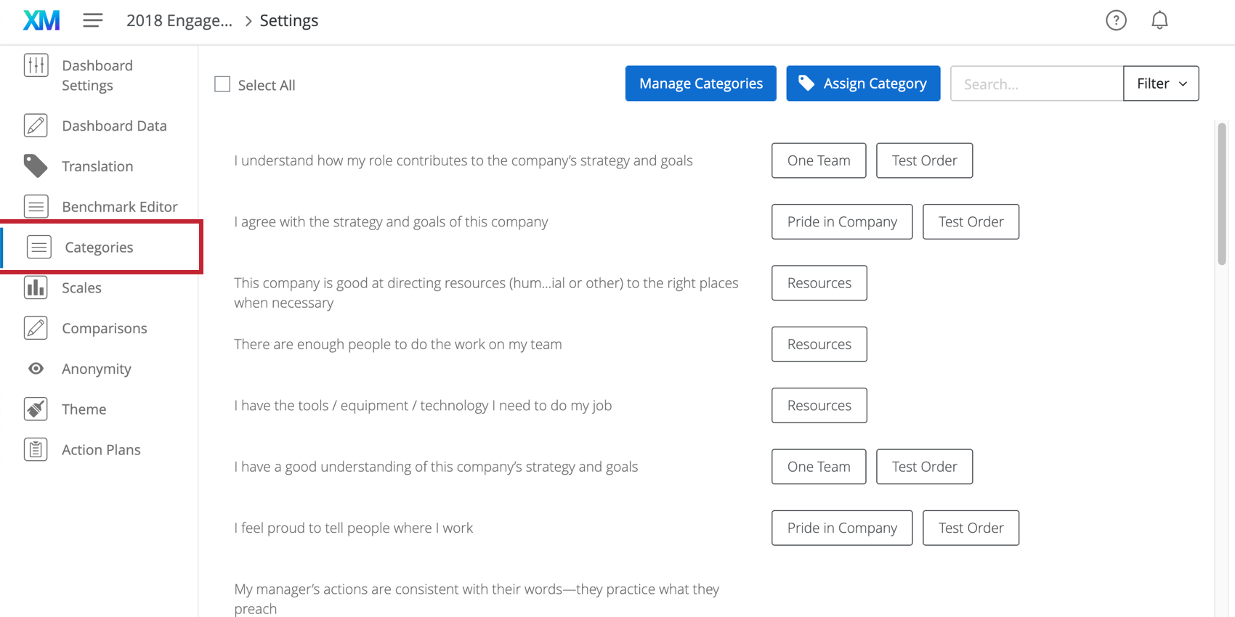Click the vertical scrollbar thumb
This screenshot has height=617, width=1235.
tap(1222, 194)
